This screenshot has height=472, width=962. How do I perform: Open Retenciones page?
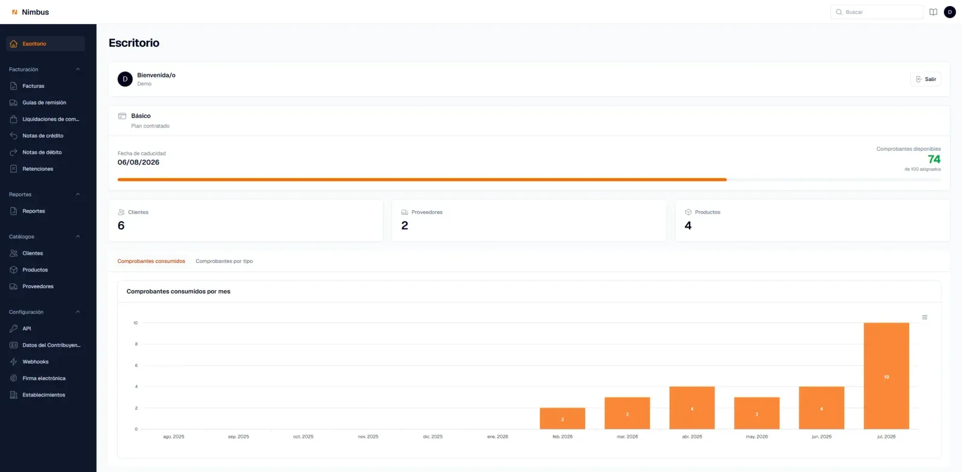coord(45,169)
